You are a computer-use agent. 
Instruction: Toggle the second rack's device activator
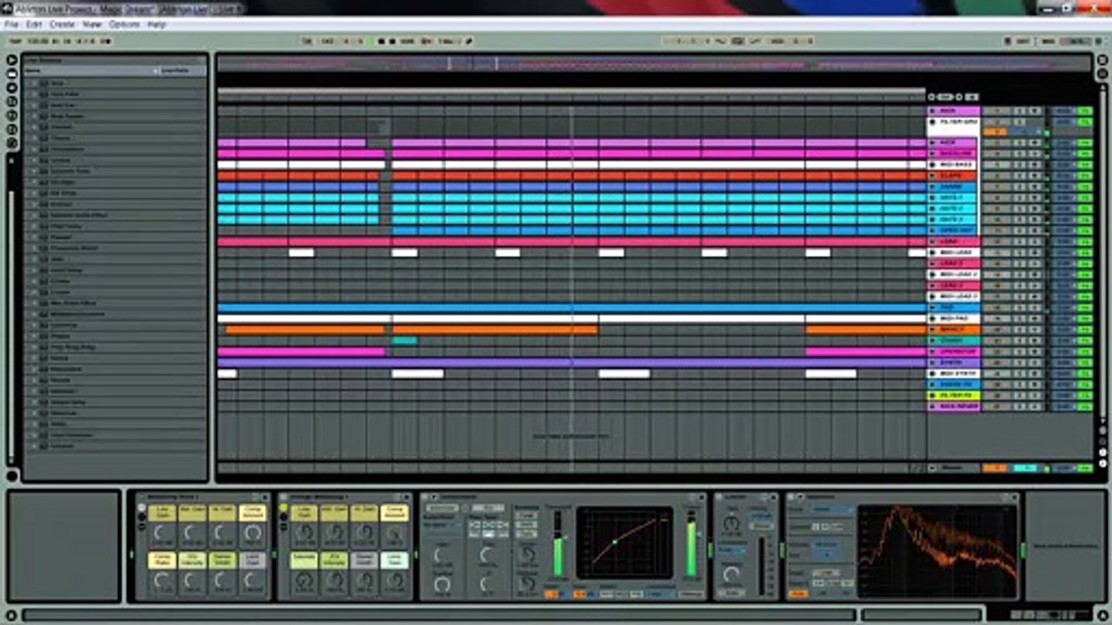click(x=283, y=497)
